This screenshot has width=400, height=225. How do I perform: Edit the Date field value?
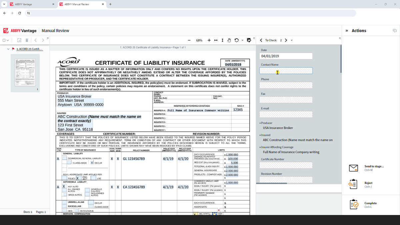click(286, 56)
